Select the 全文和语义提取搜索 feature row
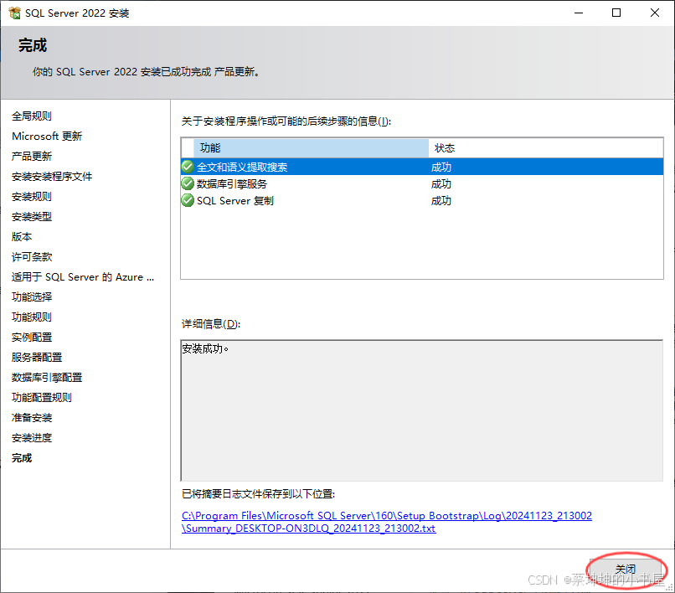The image size is (675, 593). (x=422, y=167)
